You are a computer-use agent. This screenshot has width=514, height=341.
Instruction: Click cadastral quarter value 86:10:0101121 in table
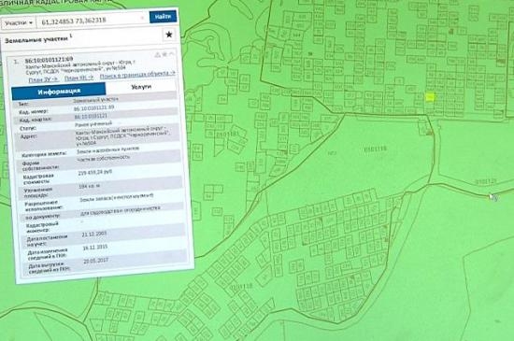92,116
